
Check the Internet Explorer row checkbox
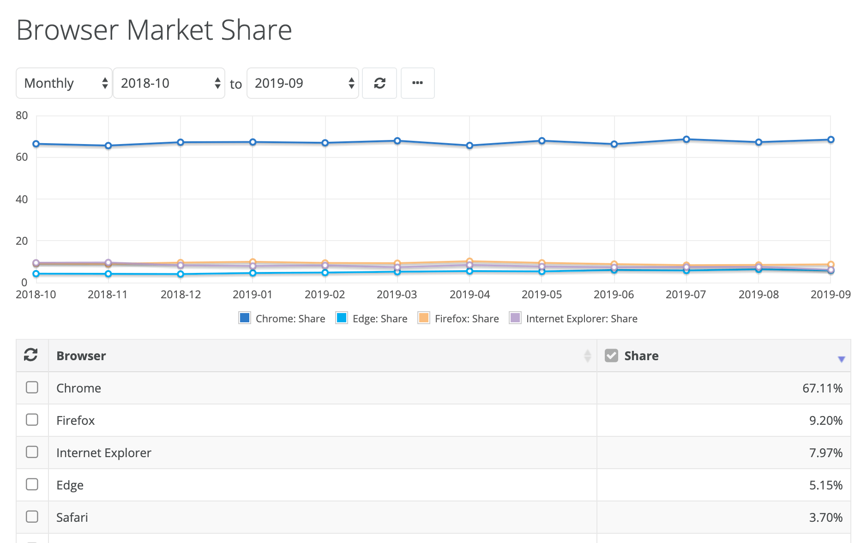(x=32, y=452)
